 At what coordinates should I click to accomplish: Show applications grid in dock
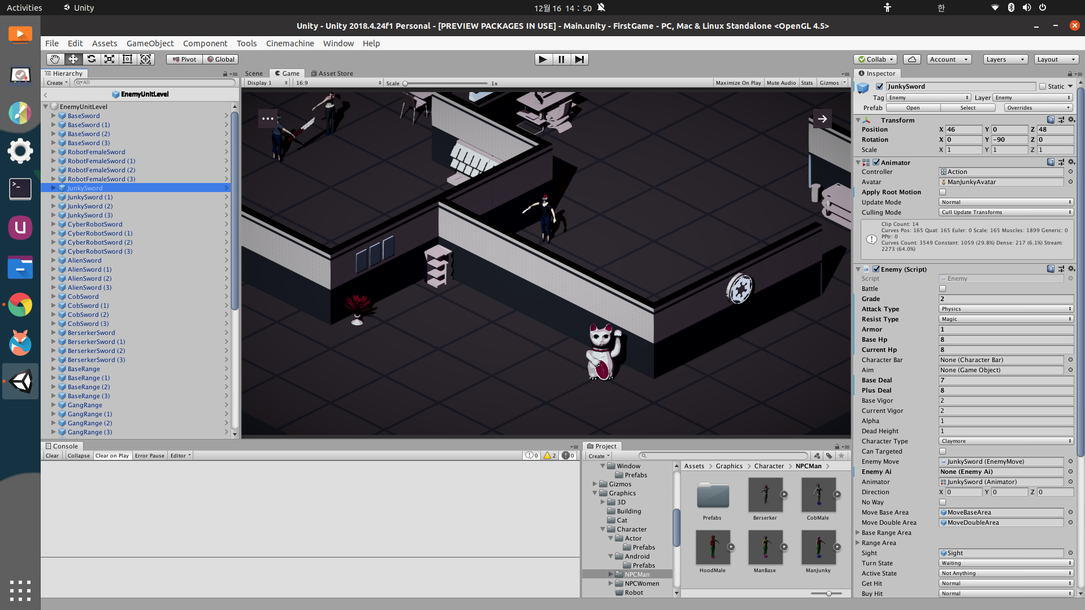point(20,591)
